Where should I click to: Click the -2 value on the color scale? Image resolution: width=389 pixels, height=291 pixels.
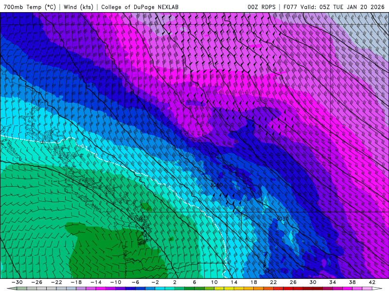click(x=155, y=282)
